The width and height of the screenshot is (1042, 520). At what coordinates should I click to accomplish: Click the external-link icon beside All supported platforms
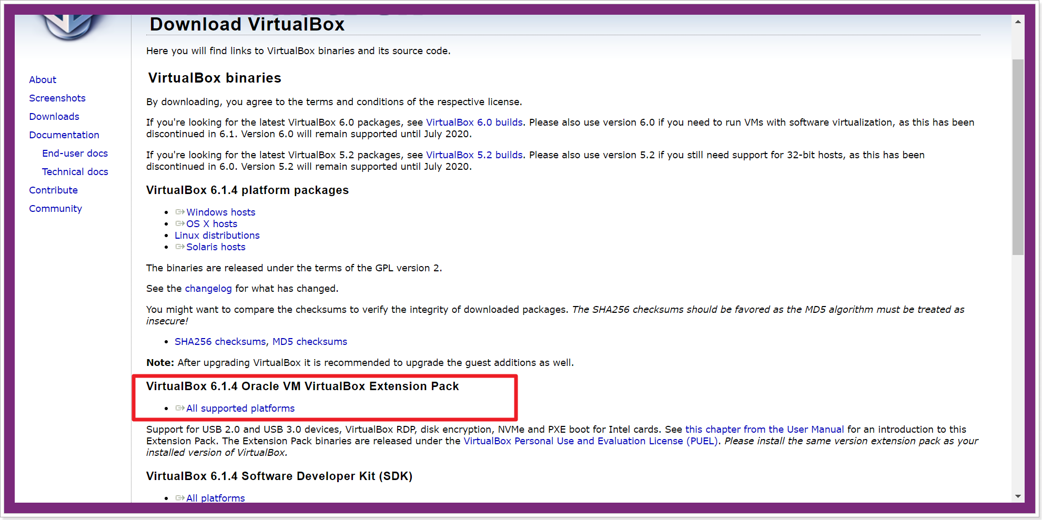coord(180,408)
